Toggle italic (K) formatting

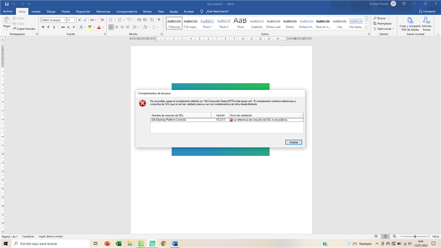(49, 27)
